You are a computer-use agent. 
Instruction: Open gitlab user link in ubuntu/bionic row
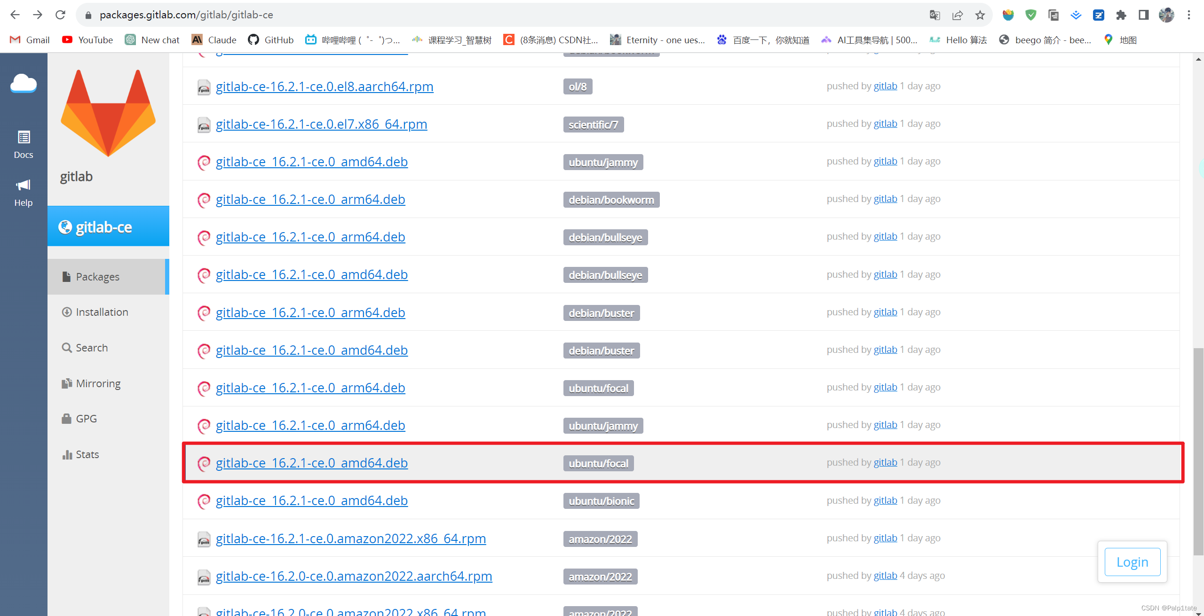[885, 500]
